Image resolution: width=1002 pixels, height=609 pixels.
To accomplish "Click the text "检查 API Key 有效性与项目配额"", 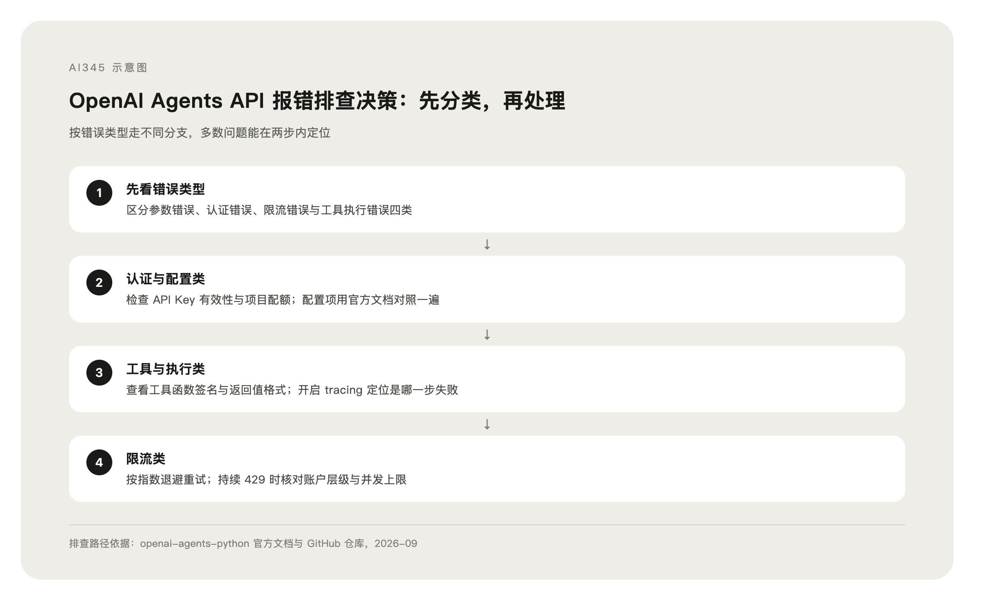I will click(x=208, y=300).
